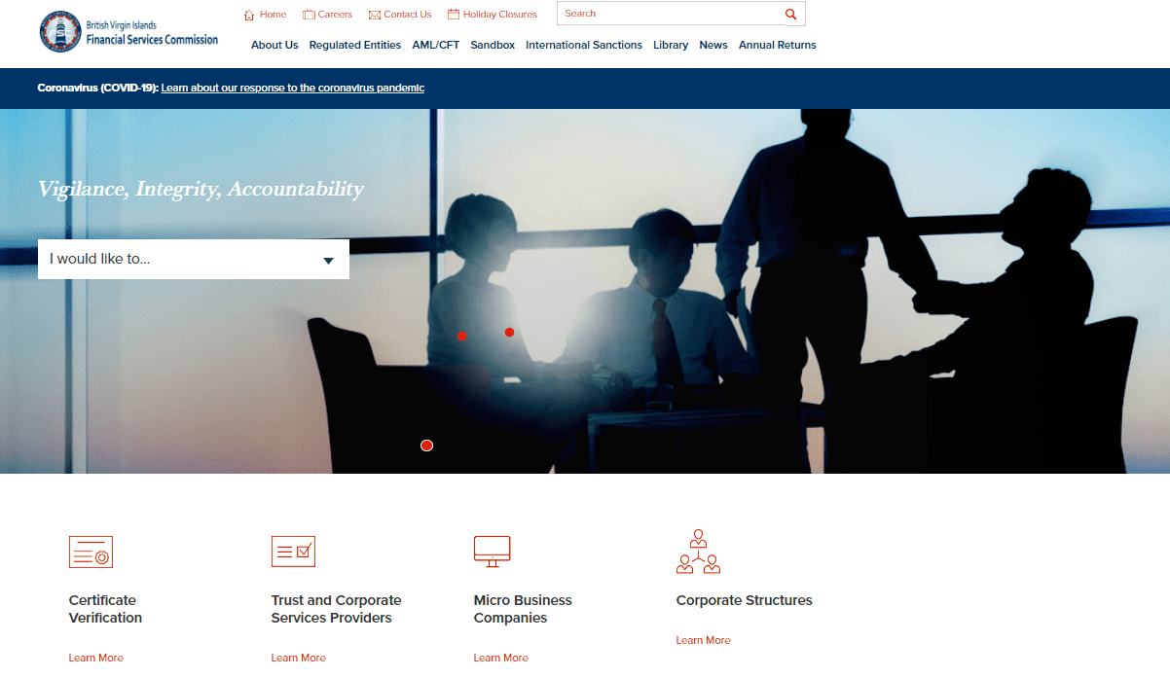The height and width of the screenshot is (678, 1170).
Task: Open Contact Us via the envelope icon
Action: tap(375, 13)
